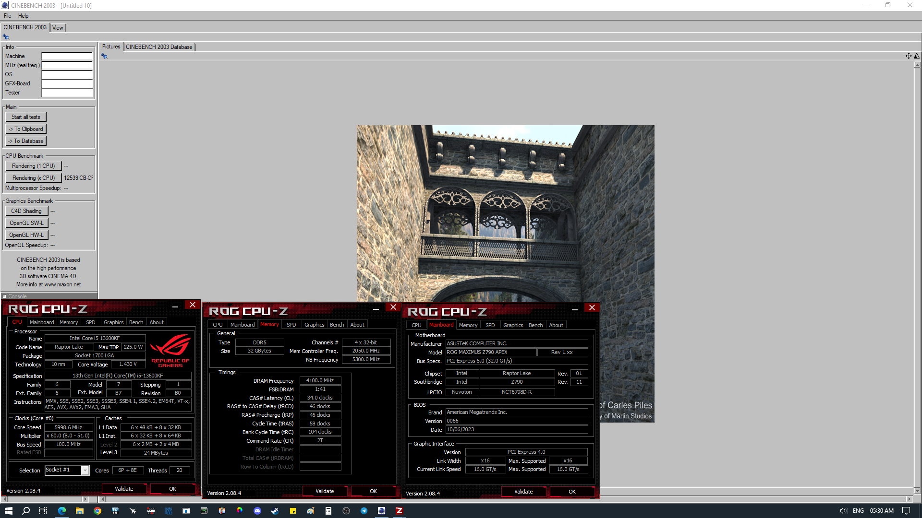This screenshot has width=922, height=518.
Task: Open File Explorer from the taskbar
Action: tap(80, 511)
